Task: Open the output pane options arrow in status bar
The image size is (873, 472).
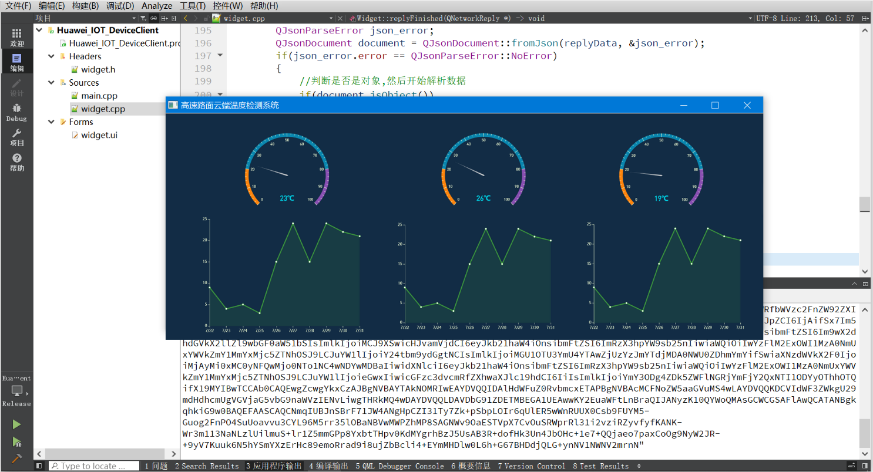Action: 639,466
